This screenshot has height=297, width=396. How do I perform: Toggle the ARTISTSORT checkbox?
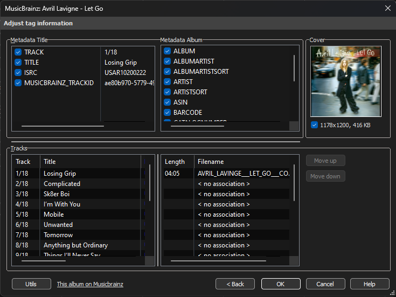(167, 92)
